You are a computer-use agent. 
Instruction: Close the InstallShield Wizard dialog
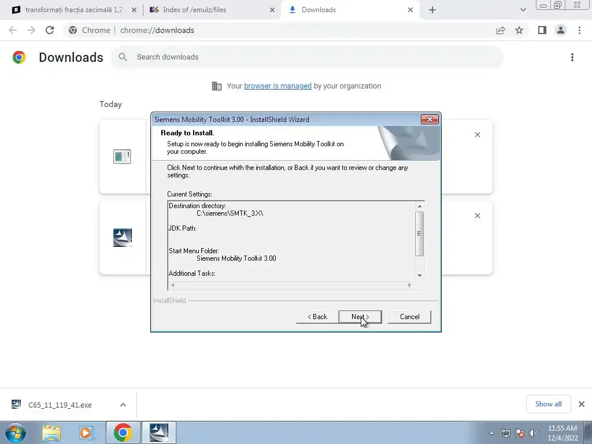coord(430,119)
